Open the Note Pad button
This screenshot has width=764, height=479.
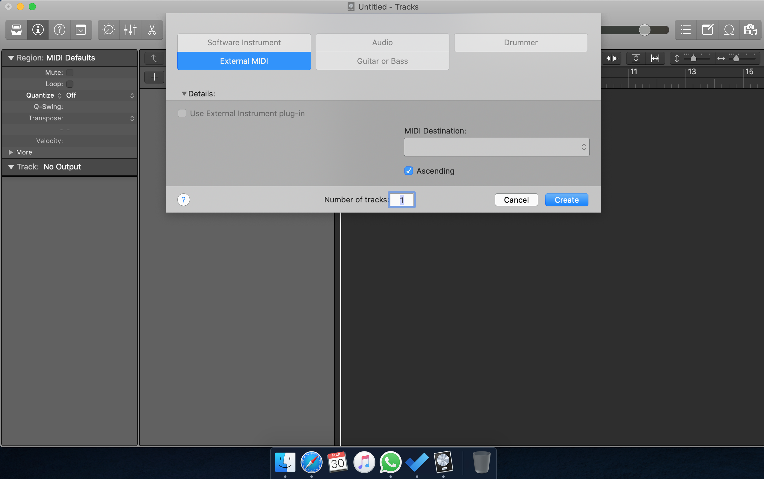click(707, 30)
